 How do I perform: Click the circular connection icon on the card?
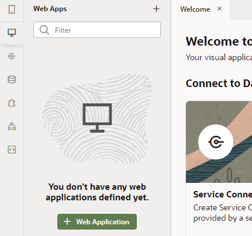(216, 142)
